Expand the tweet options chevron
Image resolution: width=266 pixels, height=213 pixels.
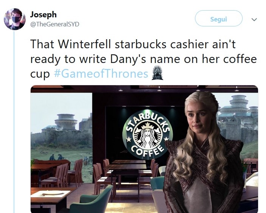pyautogui.click(x=254, y=20)
